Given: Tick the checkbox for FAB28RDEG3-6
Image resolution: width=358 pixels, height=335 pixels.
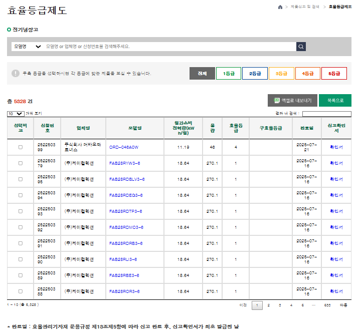Looking at the screenshot, I should pyautogui.click(x=21, y=195).
